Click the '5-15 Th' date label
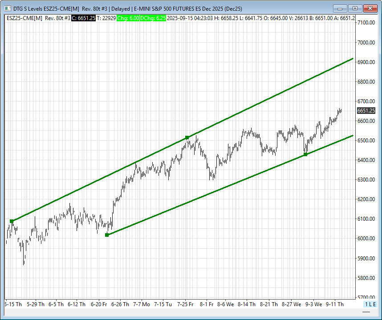The image size is (382, 320). pyautogui.click(x=13, y=304)
